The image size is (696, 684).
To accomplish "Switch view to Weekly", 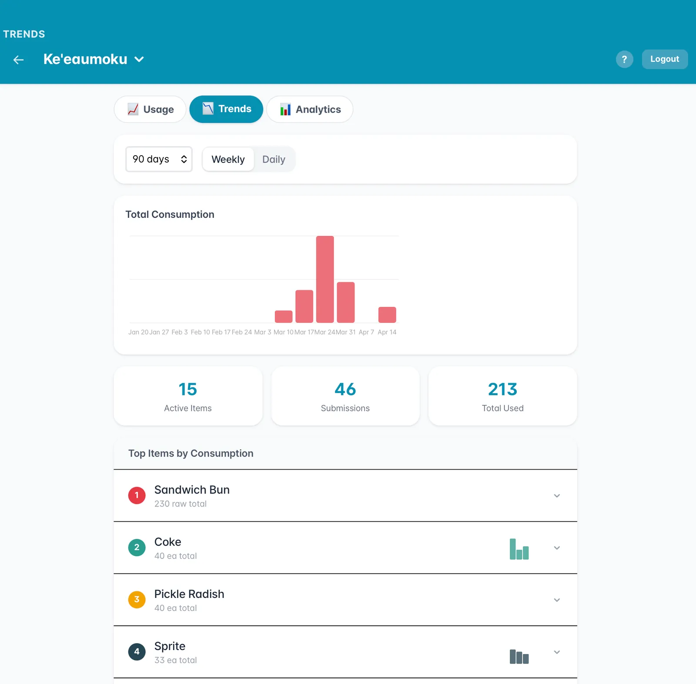I will pos(228,159).
